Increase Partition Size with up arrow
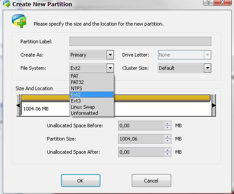Viewport: 234px width, 194px height. click(x=168, y=137)
